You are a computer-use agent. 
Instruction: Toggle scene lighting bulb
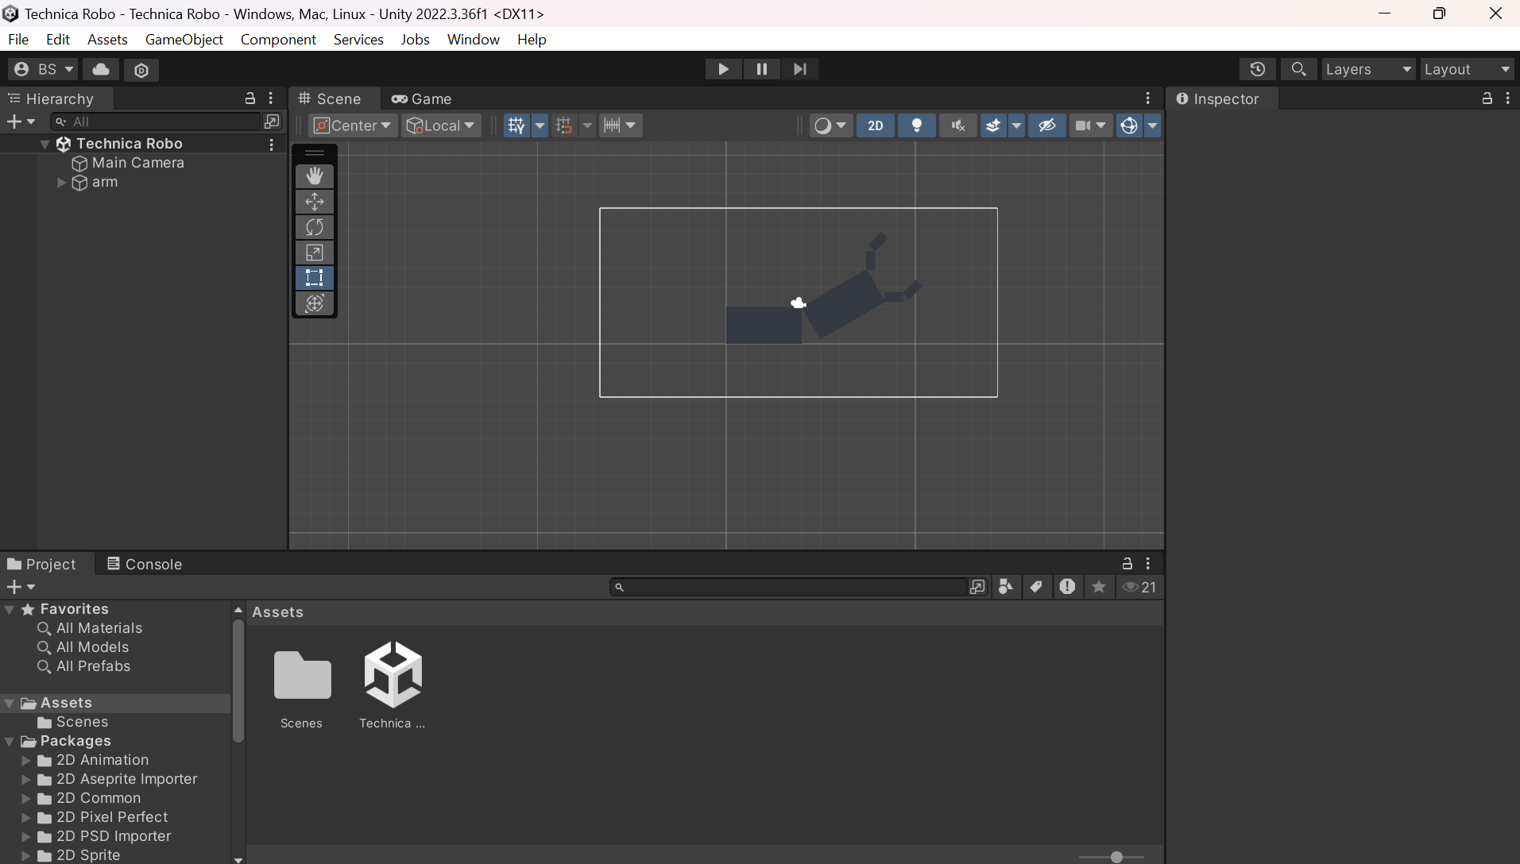917,125
